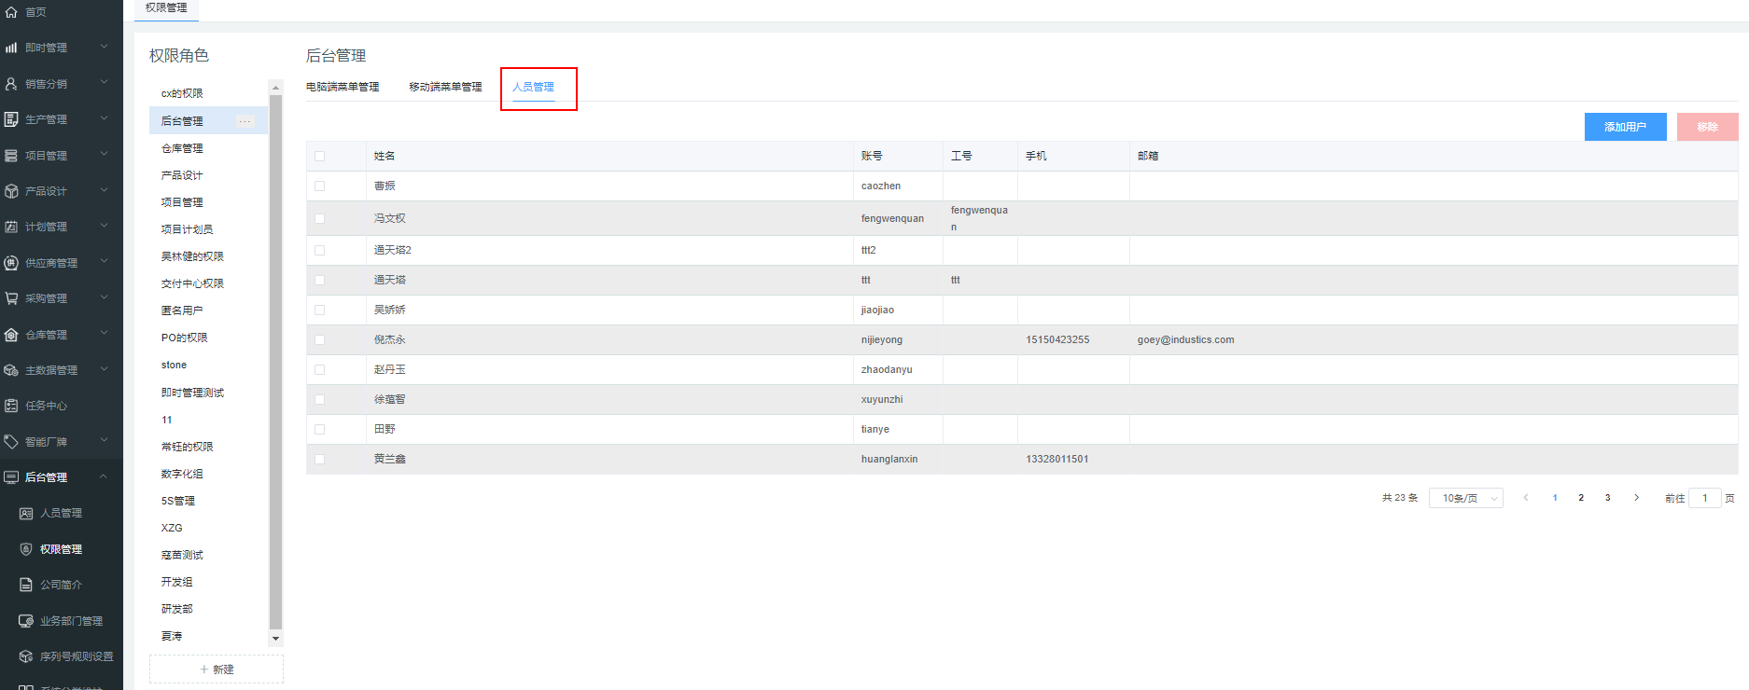Toggle the select-all checkbox in table header
The height and width of the screenshot is (690, 1749).
[x=320, y=157]
